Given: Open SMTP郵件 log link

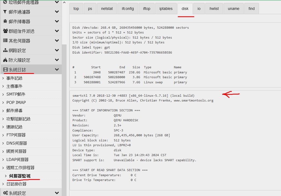Looking at the screenshot, I should [16, 94].
